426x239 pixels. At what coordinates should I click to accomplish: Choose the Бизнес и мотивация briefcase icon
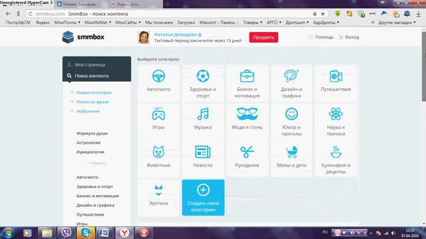point(247,76)
